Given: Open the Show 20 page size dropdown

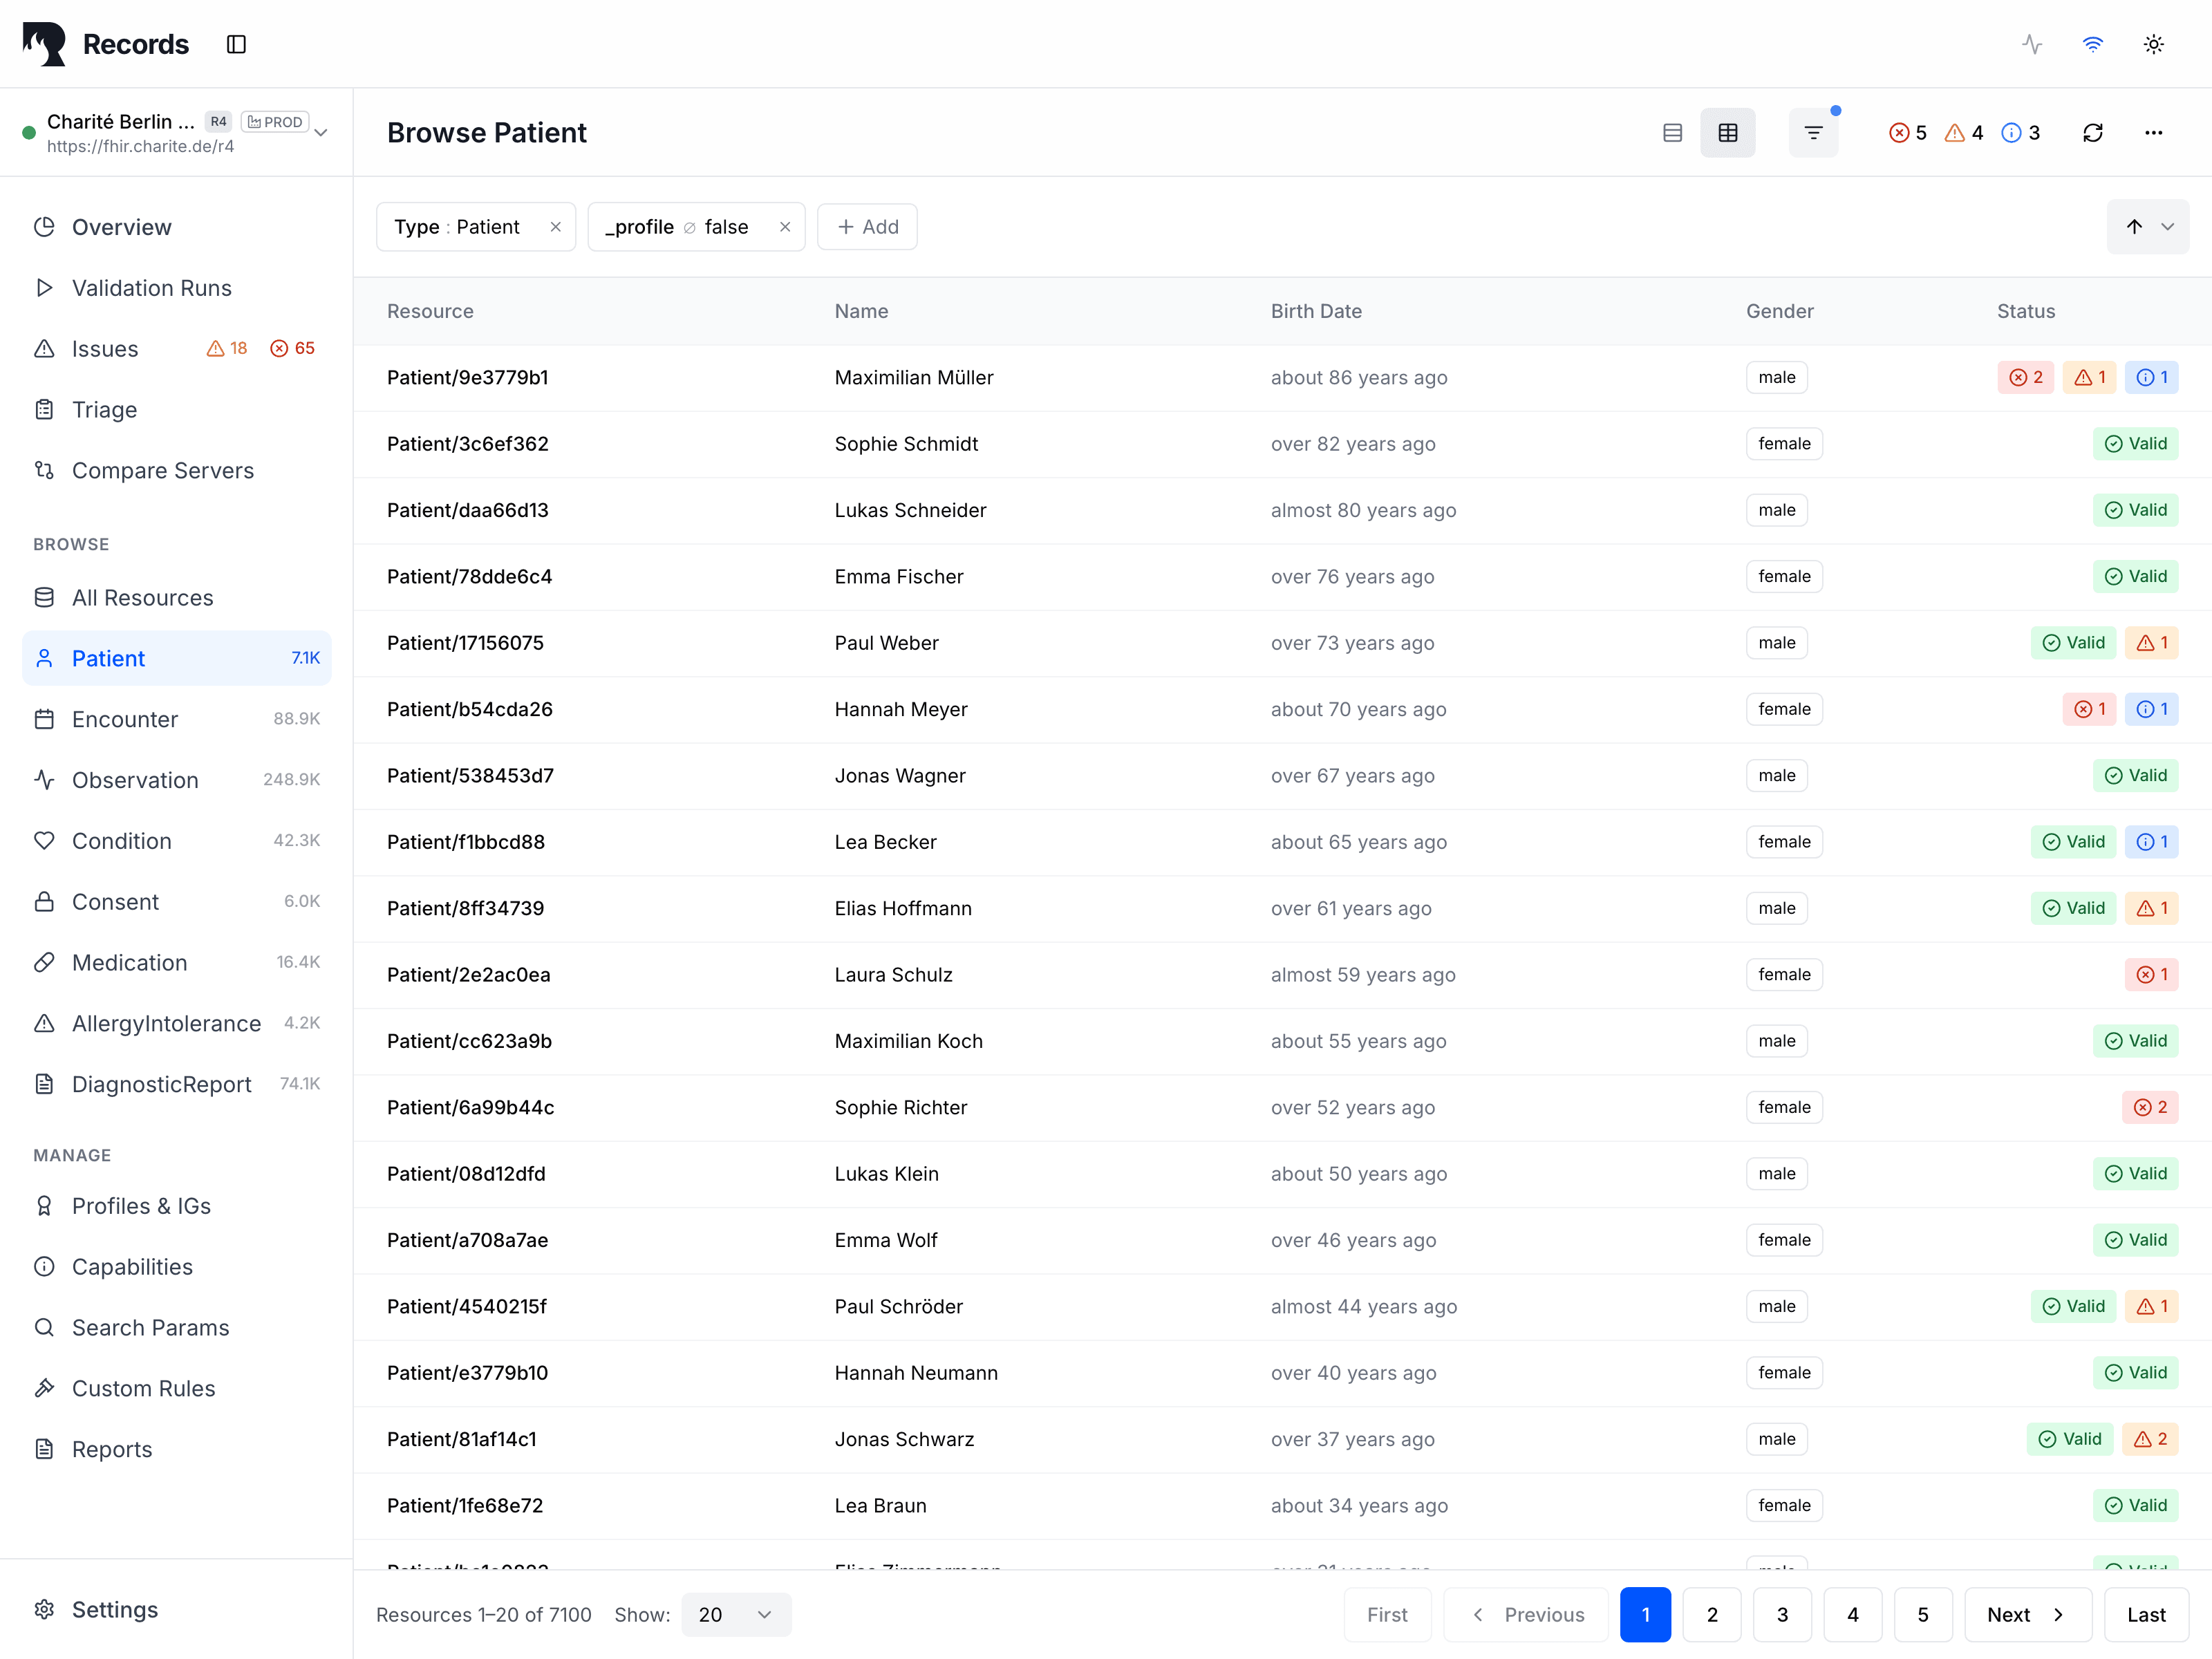Looking at the screenshot, I should [736, 1614].
